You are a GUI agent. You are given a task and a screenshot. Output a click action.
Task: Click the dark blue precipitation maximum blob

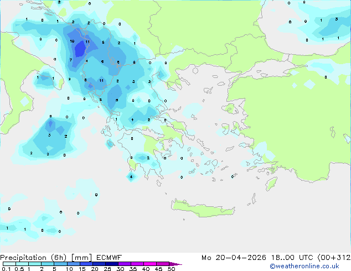pos(80,49)
